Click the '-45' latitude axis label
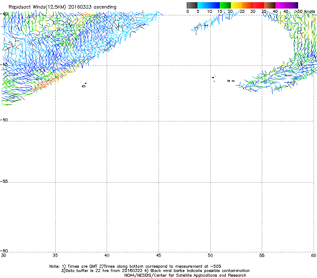317x278 pixels. [4, 65]
